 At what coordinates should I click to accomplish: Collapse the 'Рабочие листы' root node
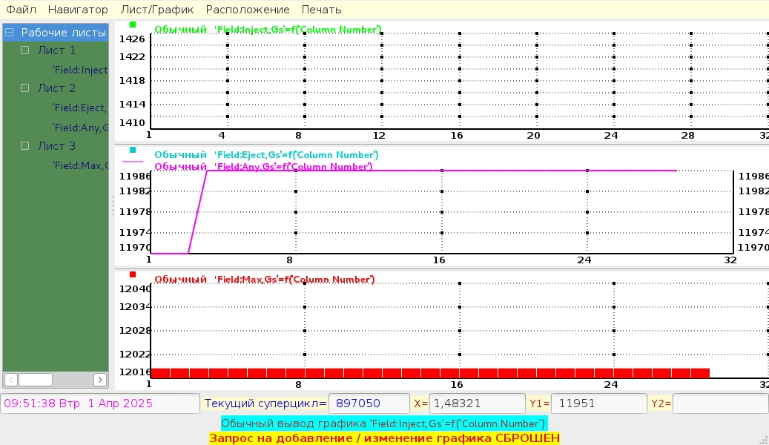pyautogui.click(x=10, y=33)
